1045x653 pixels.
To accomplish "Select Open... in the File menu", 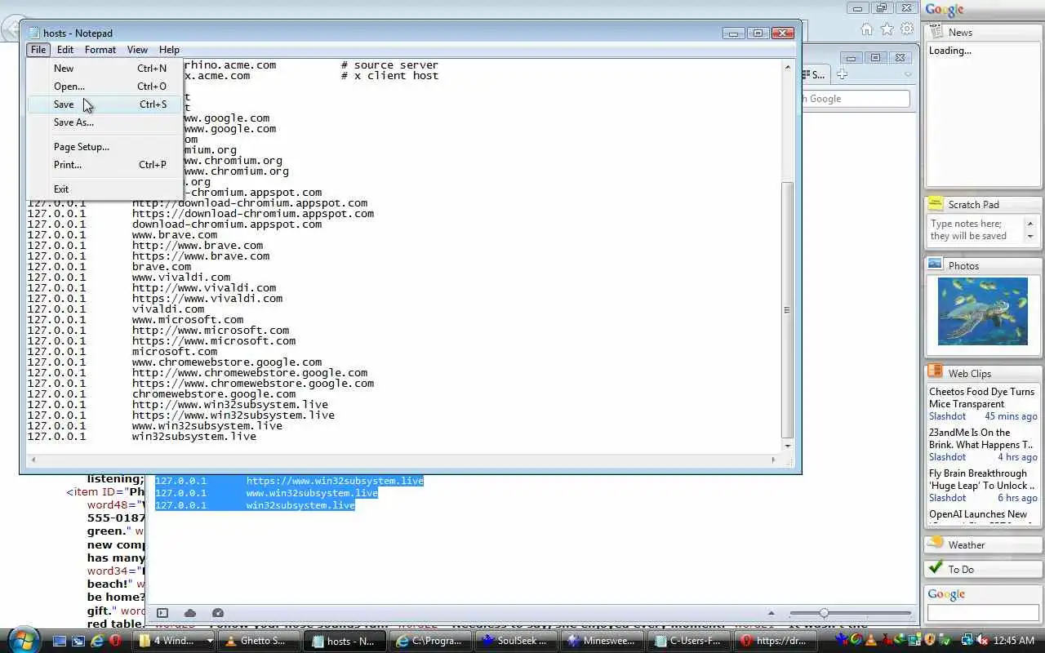I will [x=104, y=87].
